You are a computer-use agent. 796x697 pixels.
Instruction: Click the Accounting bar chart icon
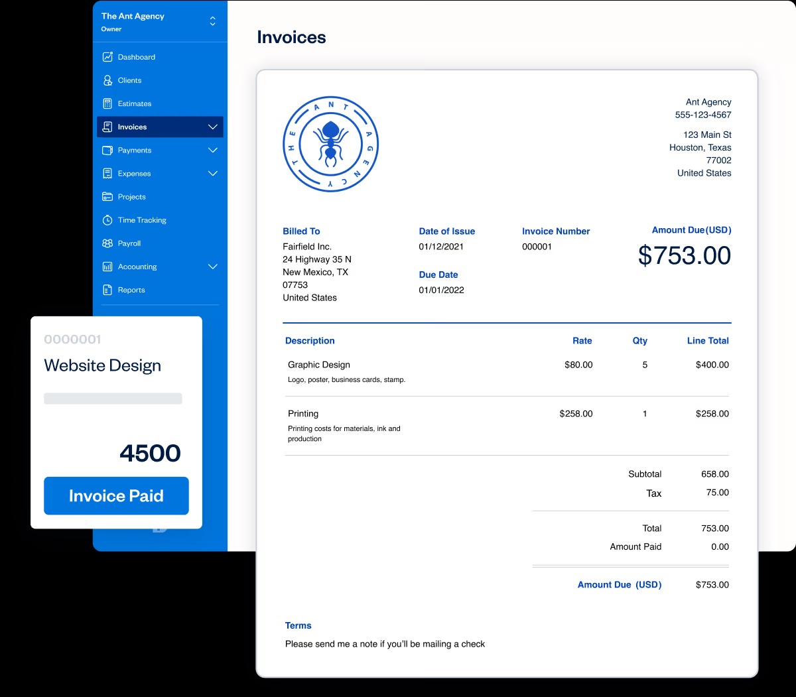[107, 267]
